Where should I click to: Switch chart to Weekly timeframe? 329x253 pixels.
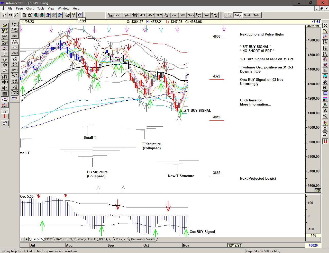point(247,15)
